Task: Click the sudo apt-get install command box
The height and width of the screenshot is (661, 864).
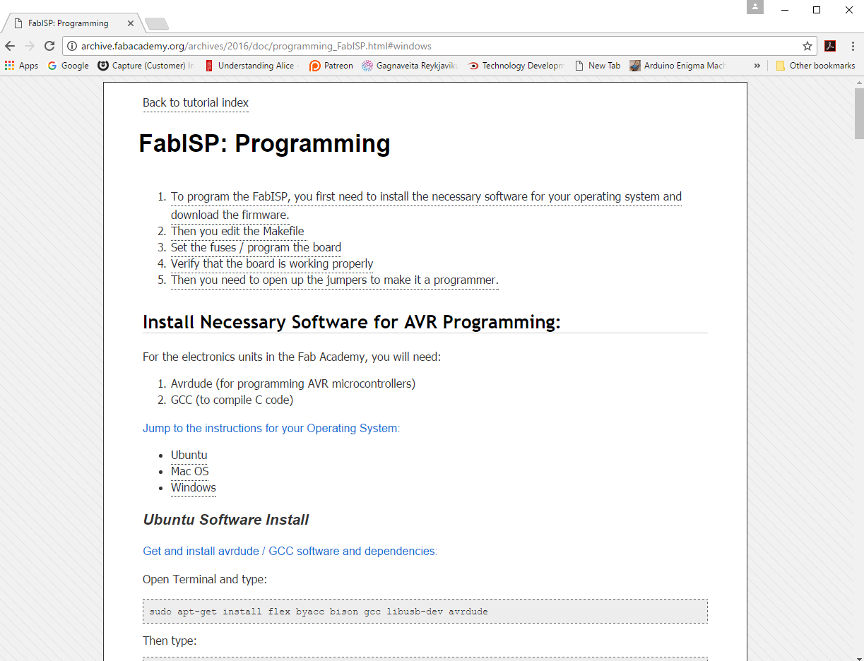Action: [425, 611]
